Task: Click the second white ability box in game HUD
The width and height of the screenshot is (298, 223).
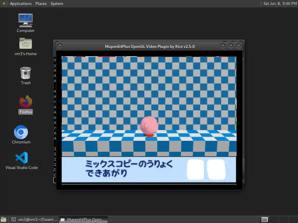Action: point(216,169)
